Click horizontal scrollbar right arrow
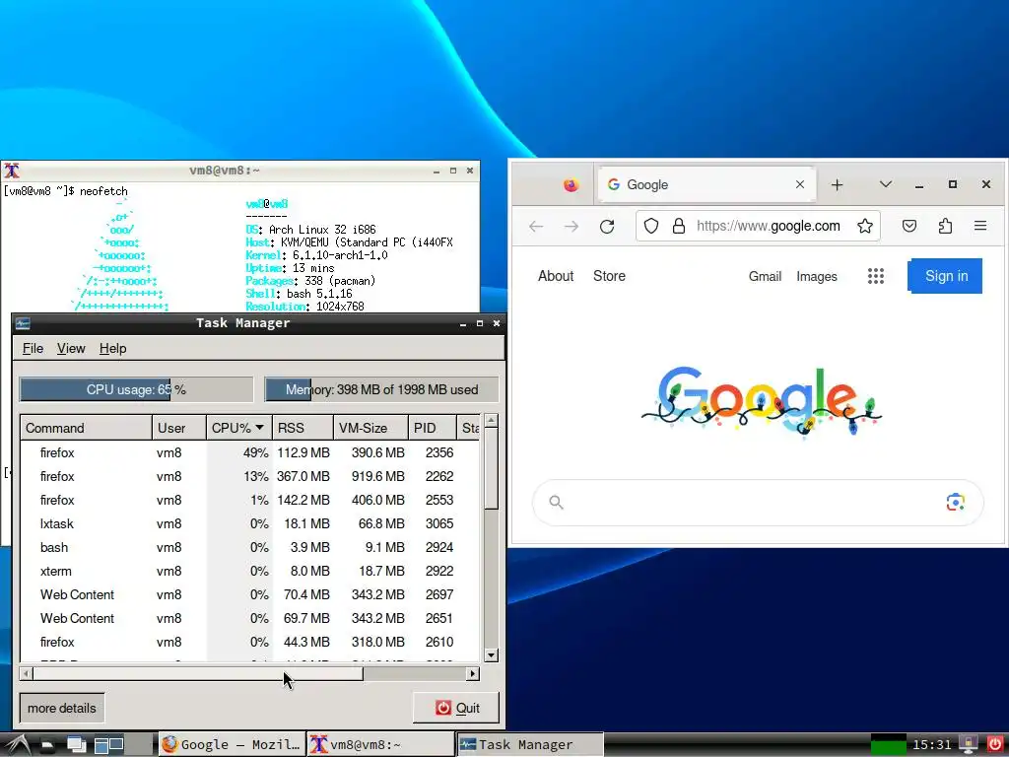The height and width of the screenshot is (757, 1009). tap(473, 674)
